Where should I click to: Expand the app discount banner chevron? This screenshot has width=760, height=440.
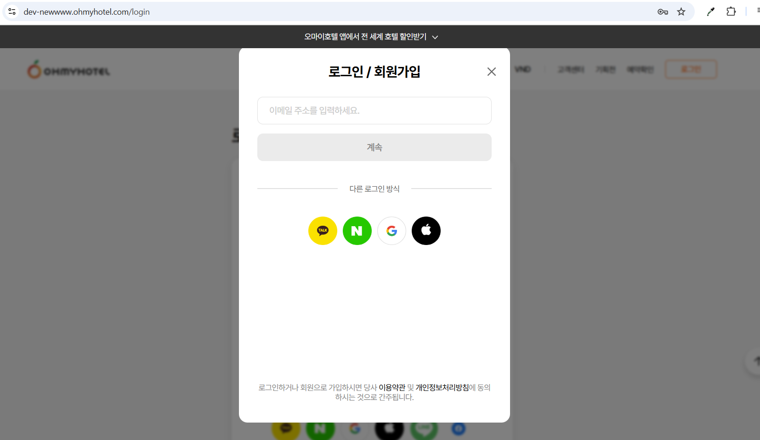pos(435,37)
